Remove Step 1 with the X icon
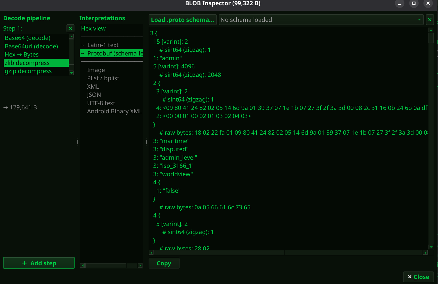The height and width of the screenshot is (284, 438). click(70, 28)
